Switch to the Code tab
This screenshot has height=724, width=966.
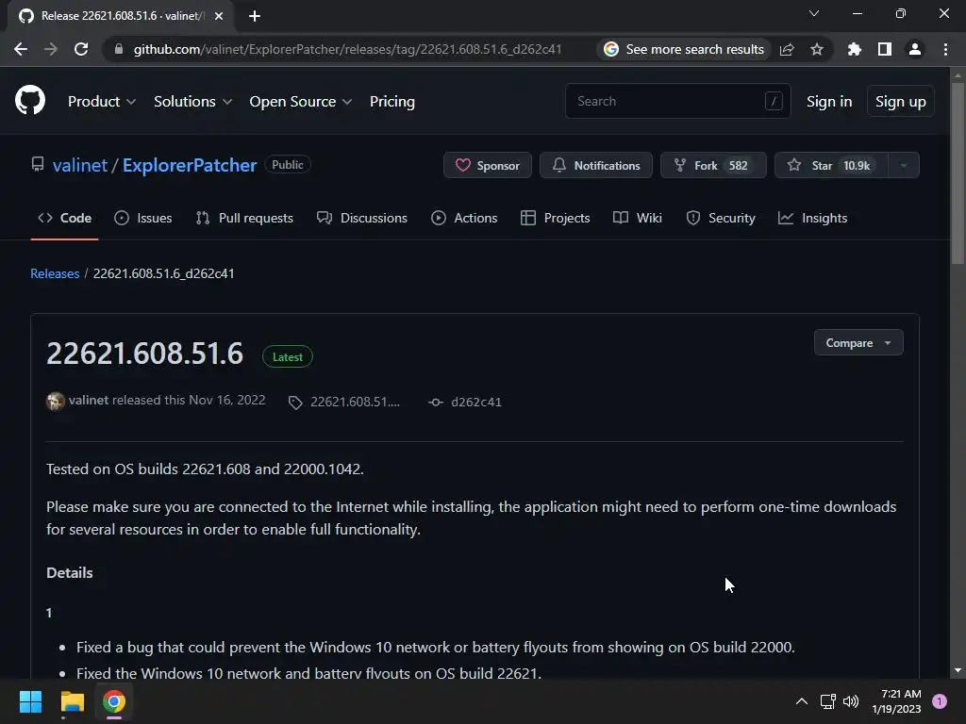pyautogui.click(x=64, y=218)
